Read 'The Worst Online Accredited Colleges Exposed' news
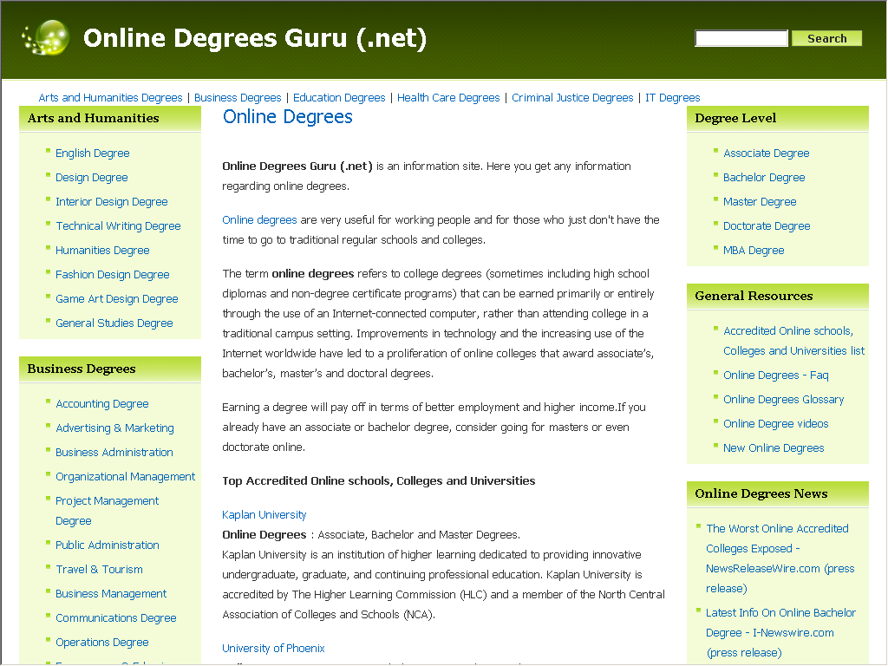Screen dimensions: 888x666 click(x=780, y=558)
